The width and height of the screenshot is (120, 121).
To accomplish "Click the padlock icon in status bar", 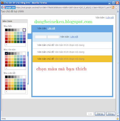I will coord(118,119).
